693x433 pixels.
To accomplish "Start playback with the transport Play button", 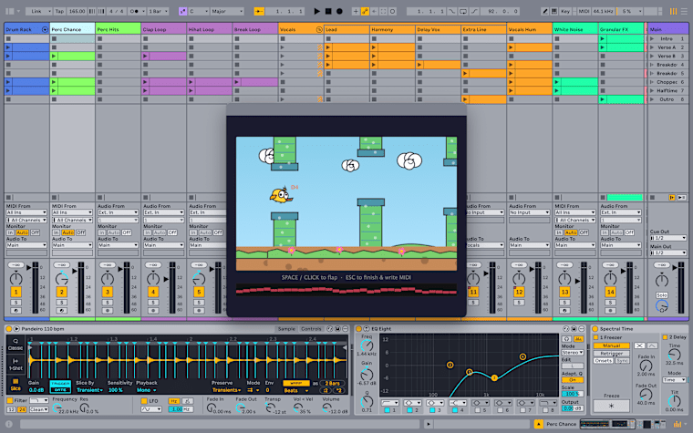I will tap(317, 11).
